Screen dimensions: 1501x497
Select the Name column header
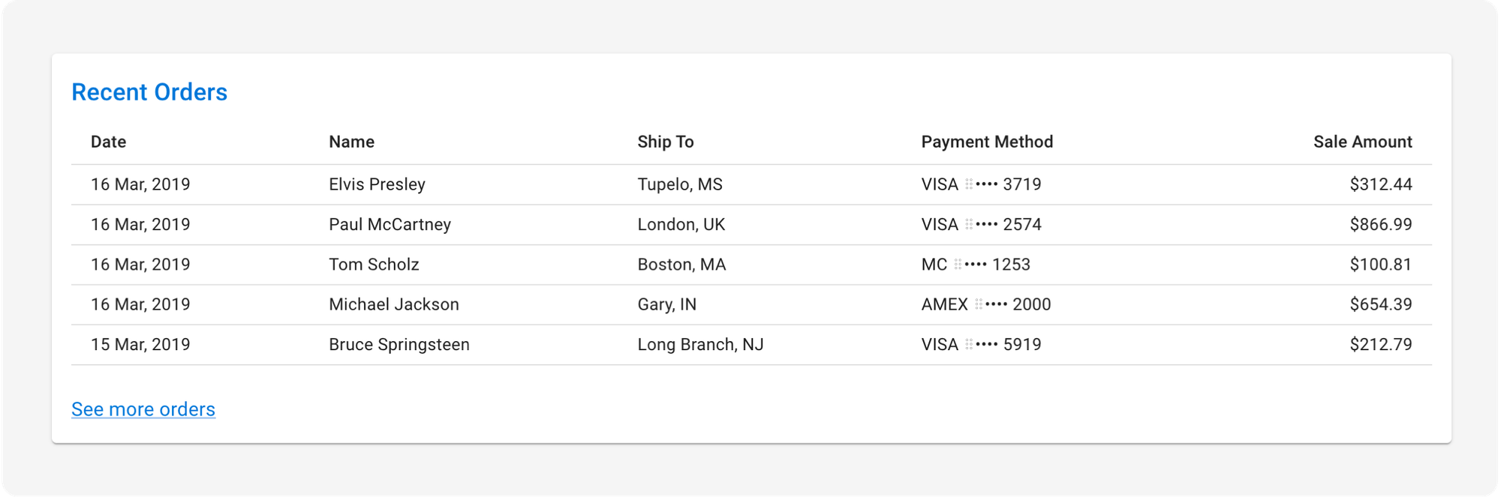[351, 142]
